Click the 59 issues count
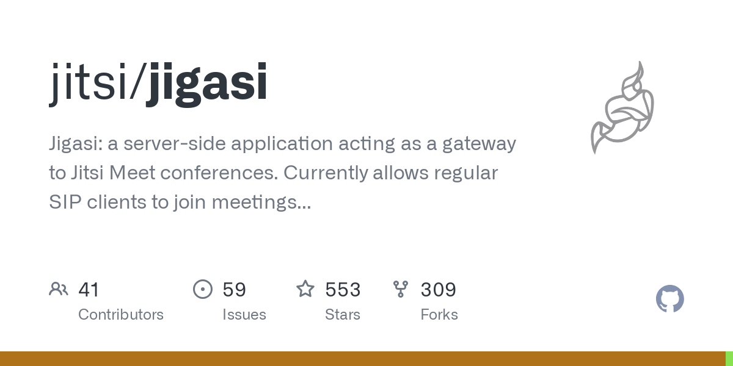This screenshot has width=733, height=366. [234, 290]
